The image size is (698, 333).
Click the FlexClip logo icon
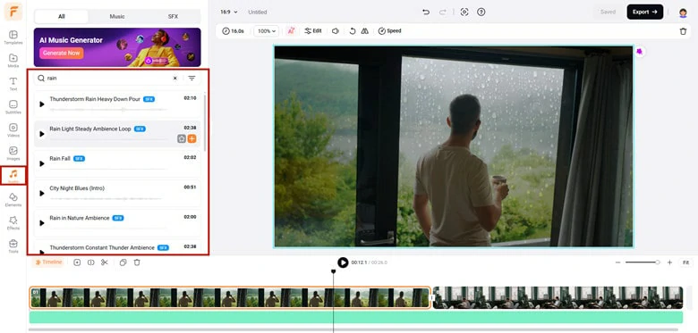click(x=13, y=12)
